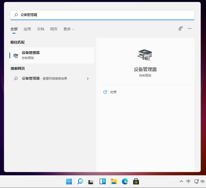Open 设备管理器 web search results arrow
The width and height of the screenshot is (206, 188).
point(88,79)
